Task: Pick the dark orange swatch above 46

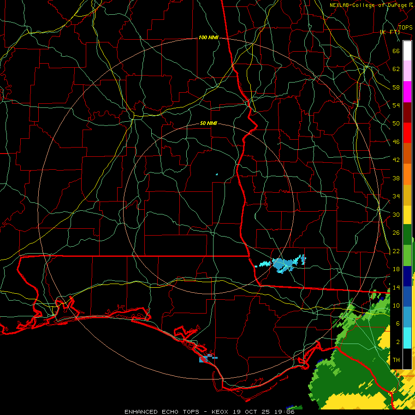Action: click(x=407, y=154)
